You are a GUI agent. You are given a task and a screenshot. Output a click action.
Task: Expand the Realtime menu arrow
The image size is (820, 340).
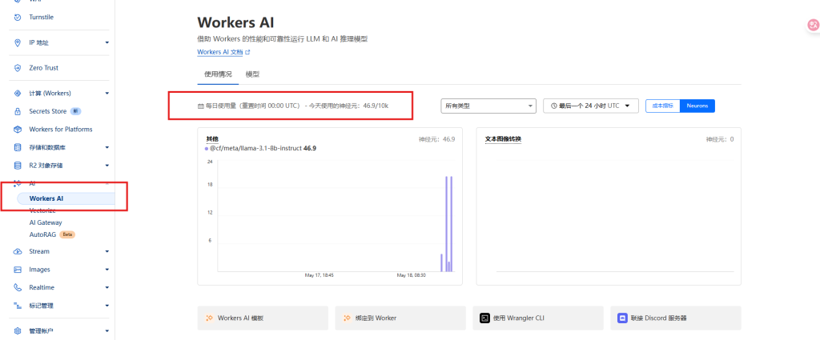click(107, 287)
